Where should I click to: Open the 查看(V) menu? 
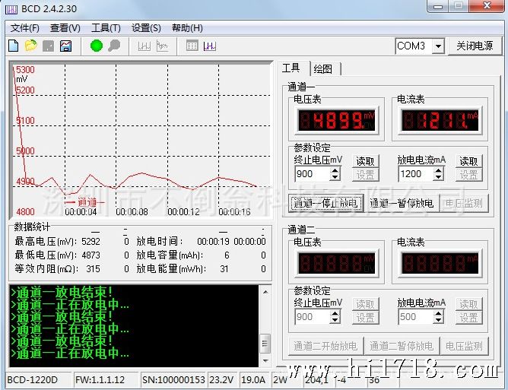point(65,28)
